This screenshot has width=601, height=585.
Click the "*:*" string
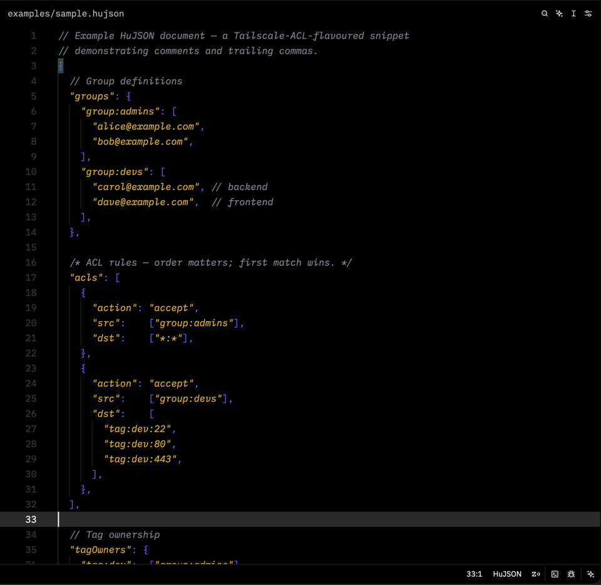point(168,338)
